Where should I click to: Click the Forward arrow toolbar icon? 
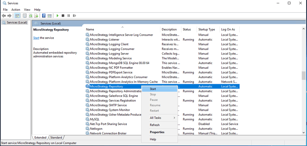click(x=9, y=16)
